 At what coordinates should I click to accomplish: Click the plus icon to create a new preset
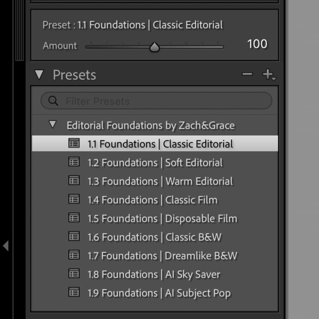coord(268,75)
